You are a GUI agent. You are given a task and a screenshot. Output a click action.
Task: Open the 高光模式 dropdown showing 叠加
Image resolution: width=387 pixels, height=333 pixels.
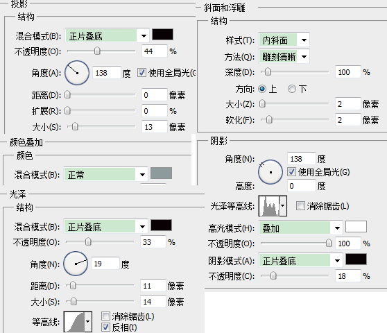[x=300, y=228]
